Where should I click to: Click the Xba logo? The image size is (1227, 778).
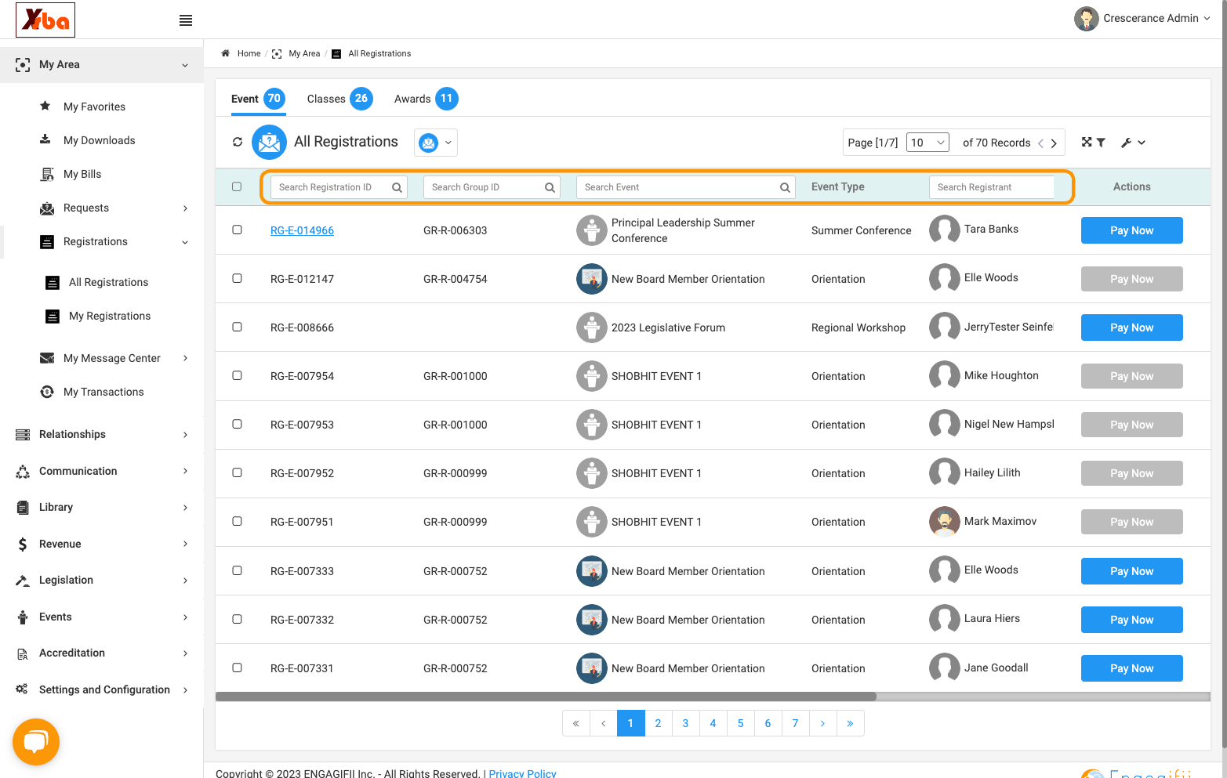[45, 20]
